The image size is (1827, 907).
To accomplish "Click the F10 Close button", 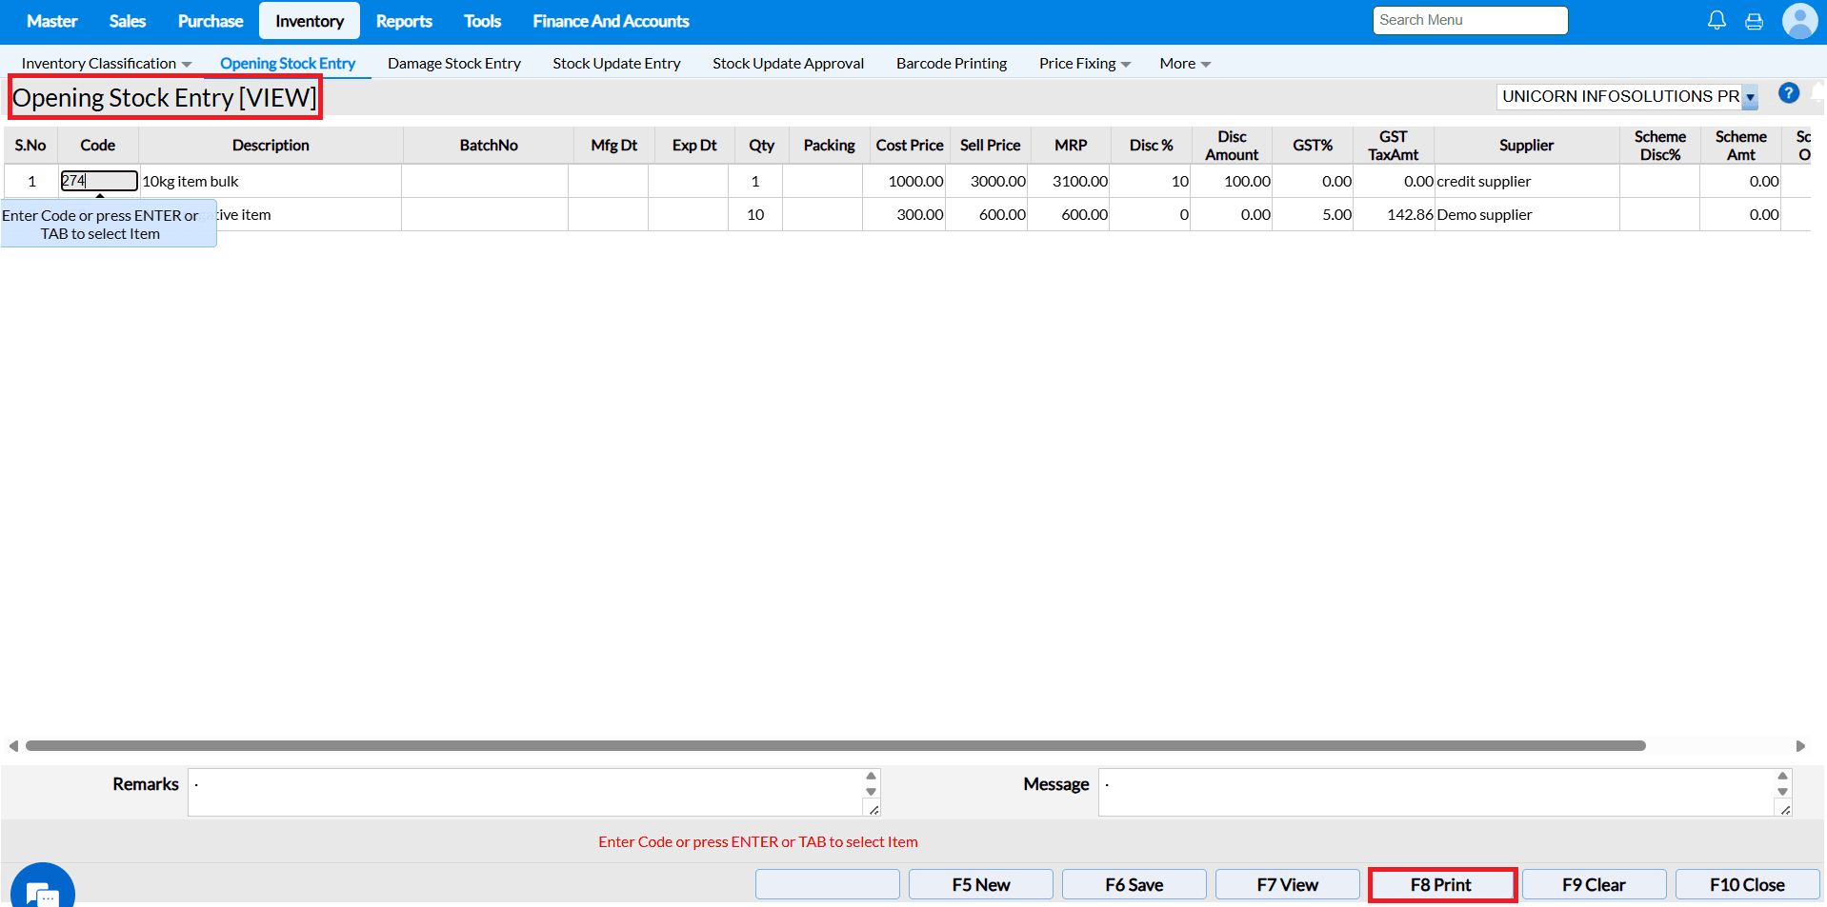I will pos(1748,884).
